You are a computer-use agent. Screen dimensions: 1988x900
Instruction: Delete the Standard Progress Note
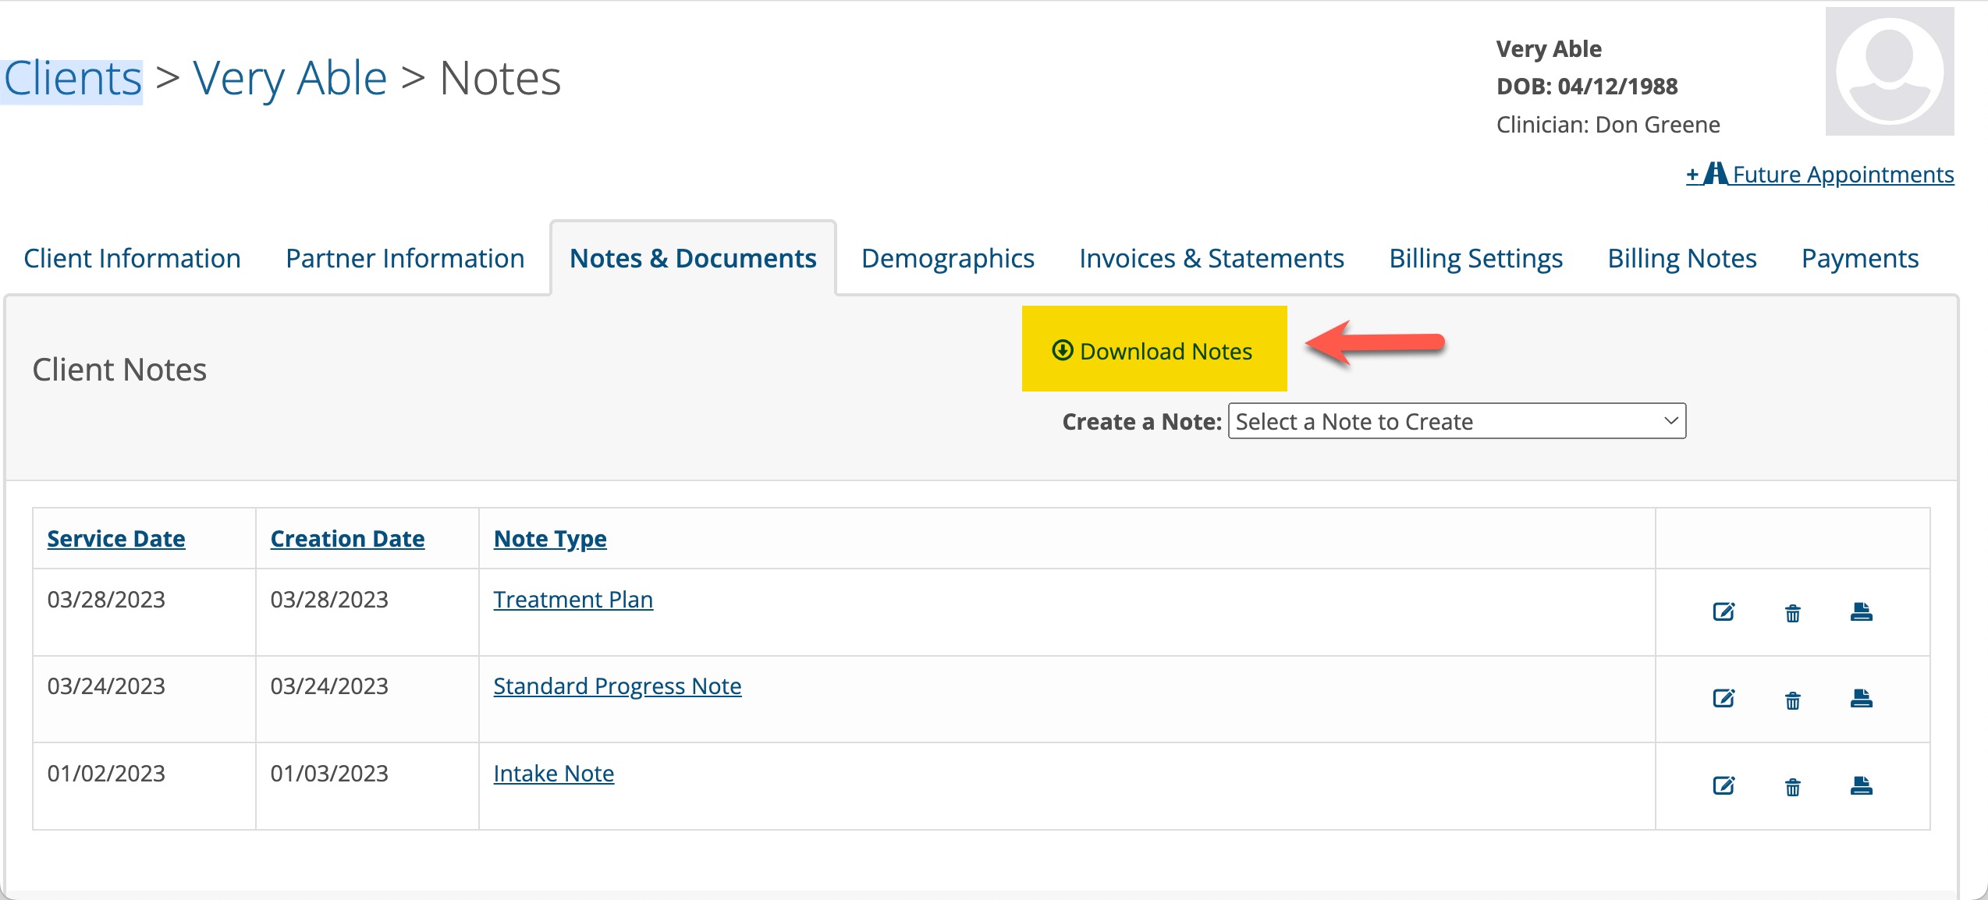pos(1792,701)
